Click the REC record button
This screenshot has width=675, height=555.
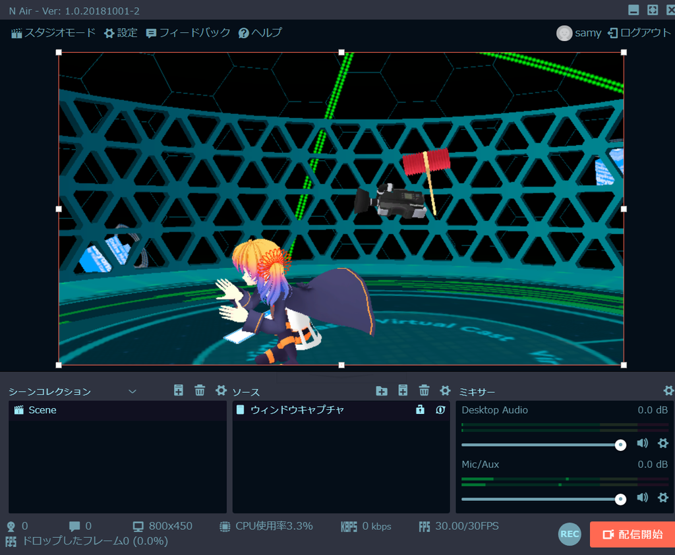(x=570, y=534)
